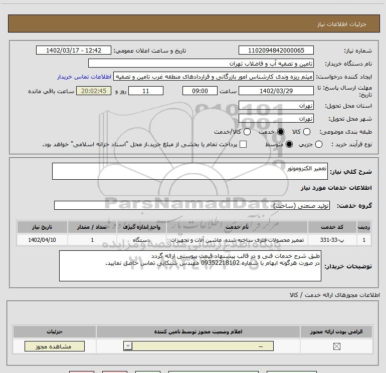
Task: Click the اطلاعات خدمات مورد نیاز heading
Action: click(x=336, y=188)
